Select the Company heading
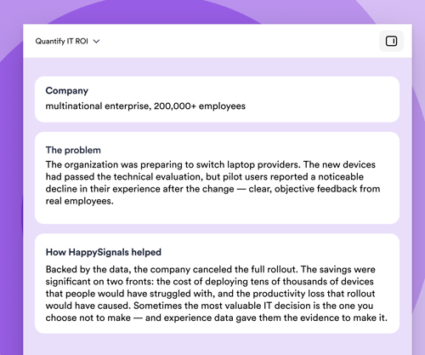Image resolution: width=425 pixels, height=355 pixels. click(67, 90)
